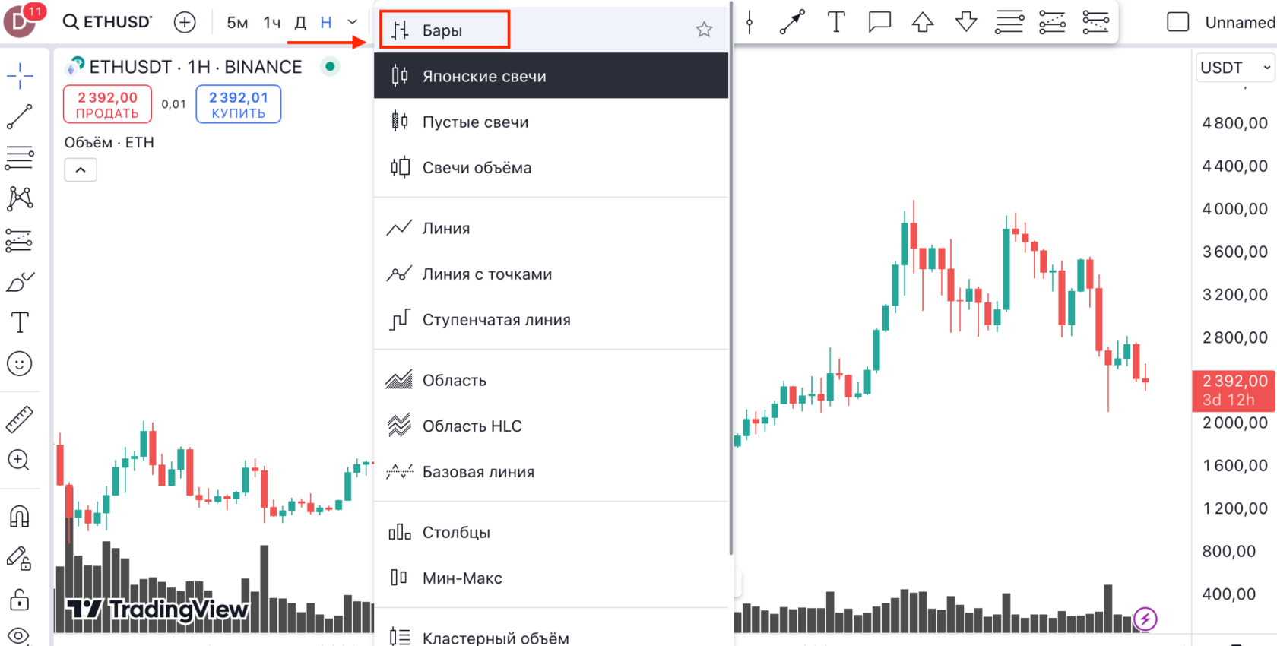Image resolution: width=1277 pixels, height=646 pixels.
Task: Click the blue КУПИТЬ buy button
Action: click(239, 105)
